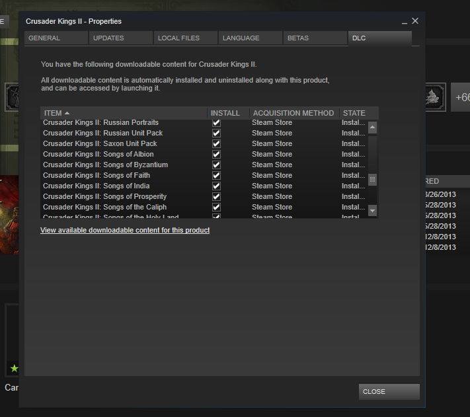This screenshot has height=417, width=470.
Task: Click the scrollbar down arrow
Action: click(372, 210)
